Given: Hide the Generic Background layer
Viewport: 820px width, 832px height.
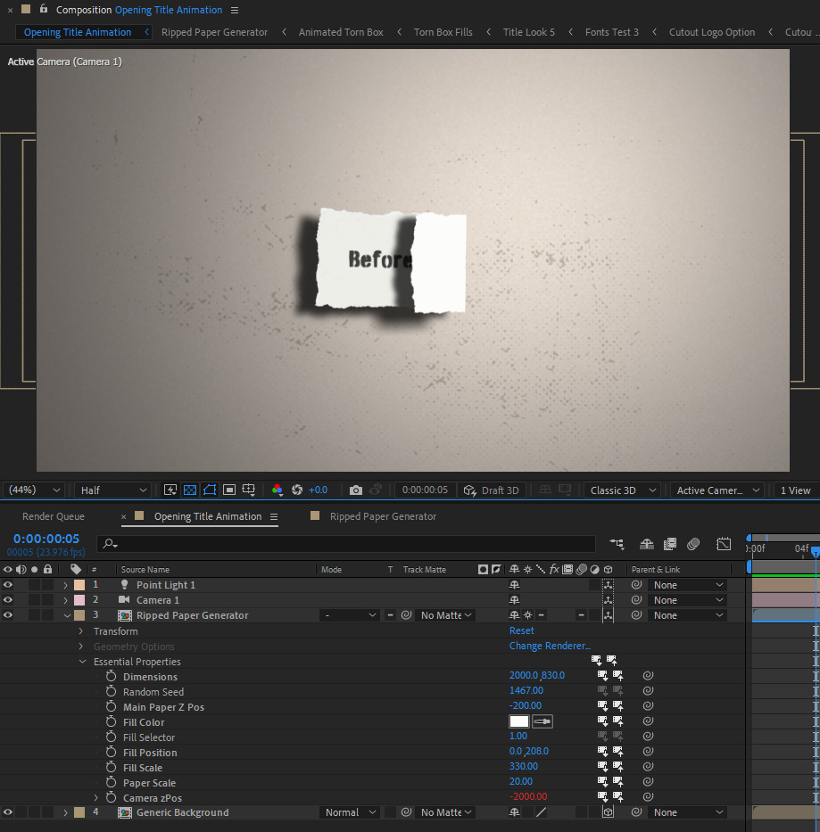Looking at the screenshot, I should [7, 811].
